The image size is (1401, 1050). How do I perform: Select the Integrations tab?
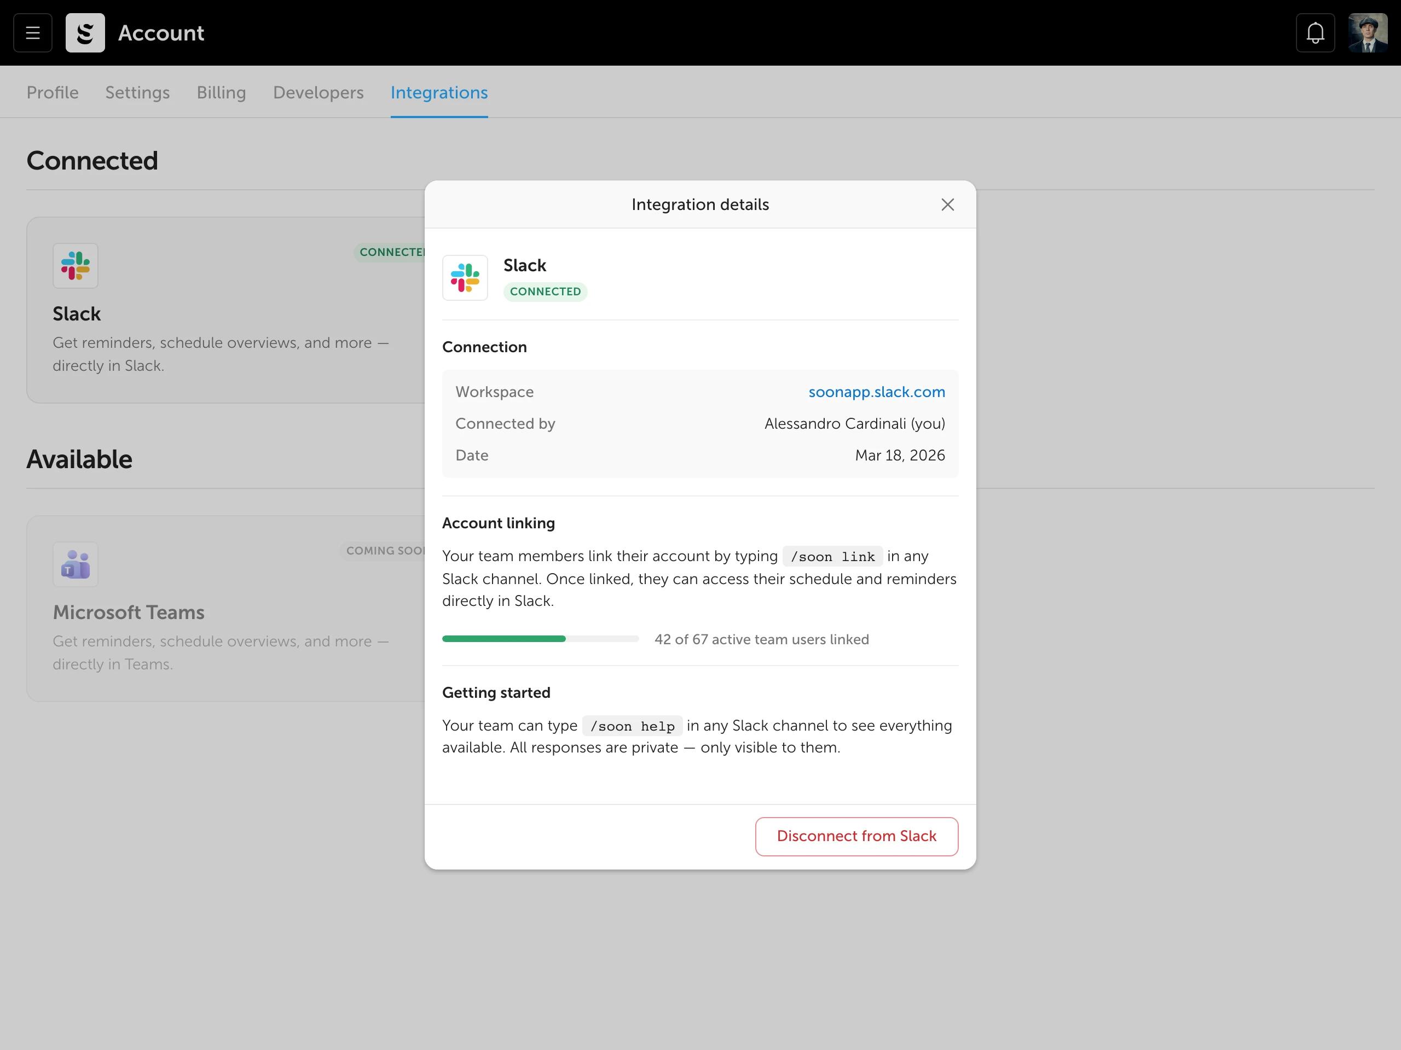click(439, 92)
